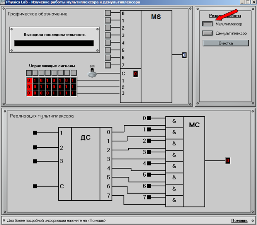Toggle MS data input 4 button
257x225 pixels.
(x=108, y=43)
